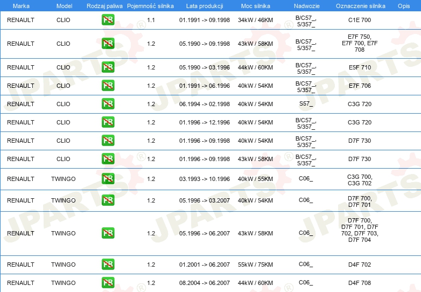
Task: Click production dates 01.1996 -> 12.1996
Action: point(205,122)
